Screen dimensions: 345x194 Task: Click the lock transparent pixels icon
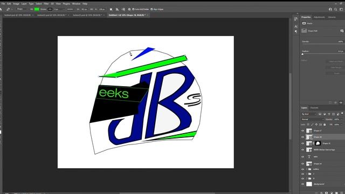(308, 124)
